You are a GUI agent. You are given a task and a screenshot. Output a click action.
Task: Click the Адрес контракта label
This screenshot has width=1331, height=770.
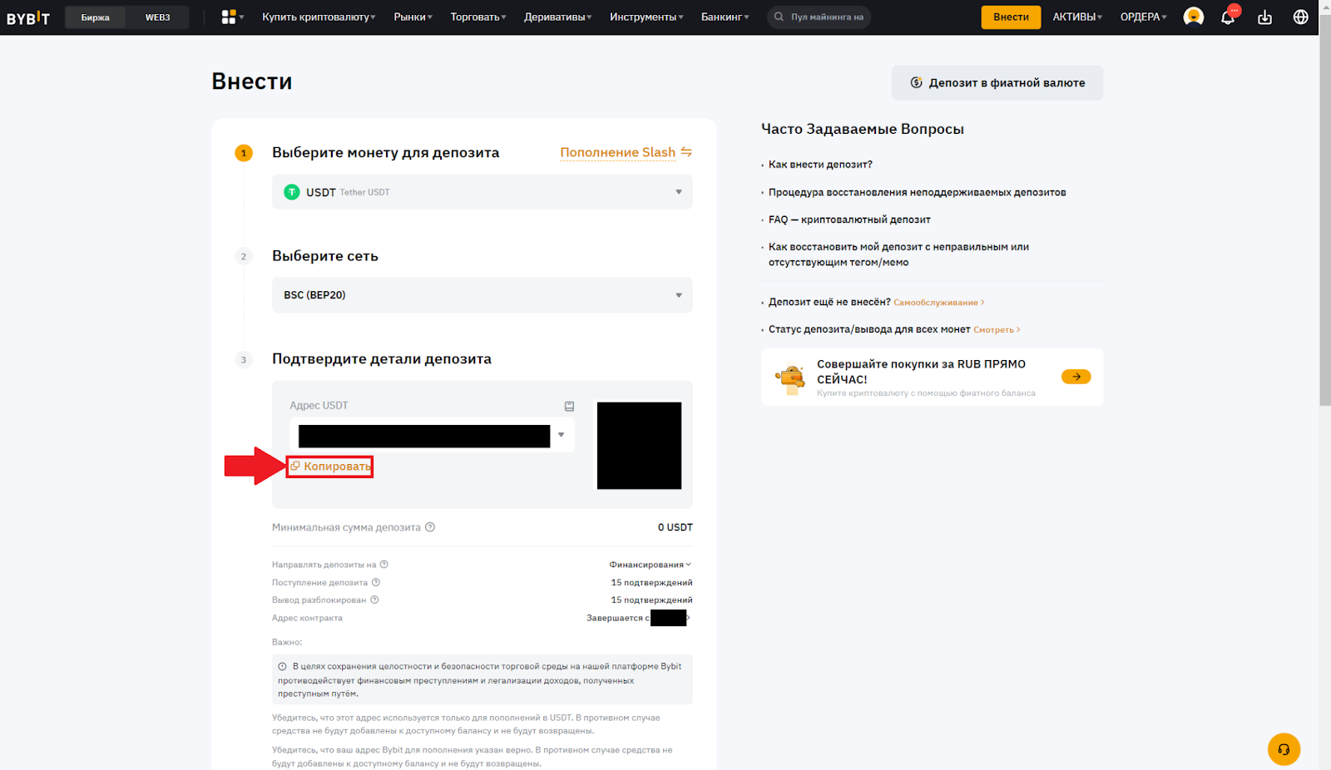(x=307, y=618)
